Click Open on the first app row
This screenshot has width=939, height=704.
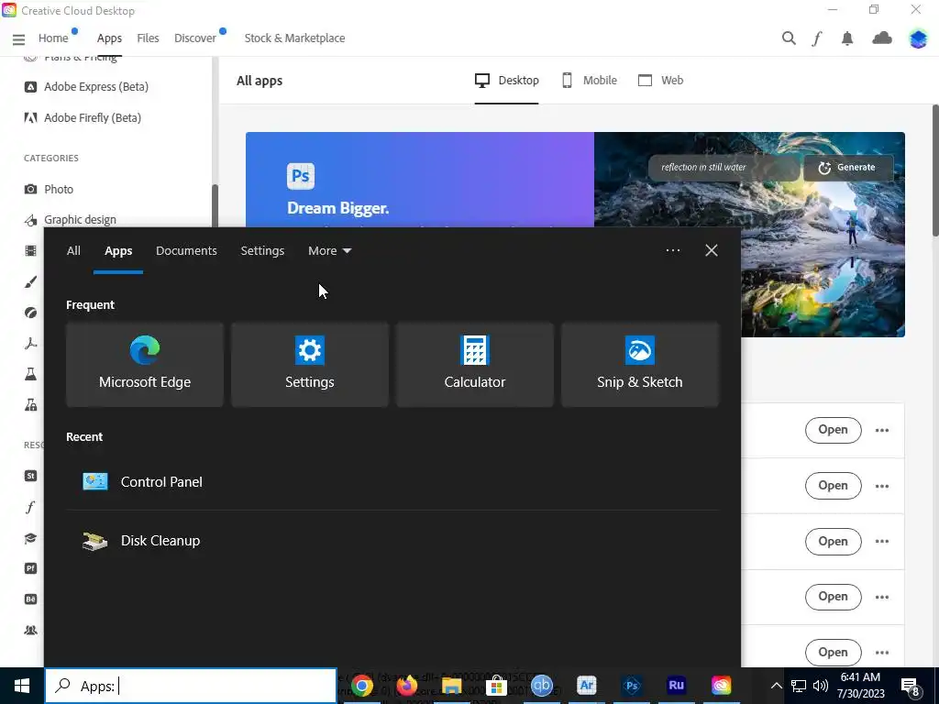click(x=833, y=430)
